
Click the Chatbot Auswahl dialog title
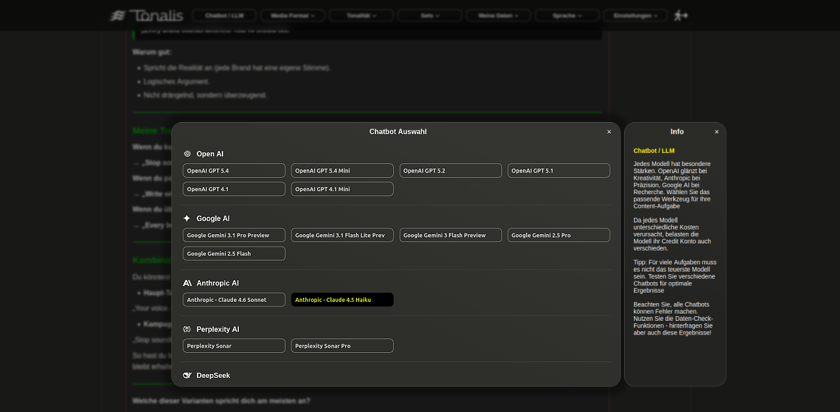(398, 132)
